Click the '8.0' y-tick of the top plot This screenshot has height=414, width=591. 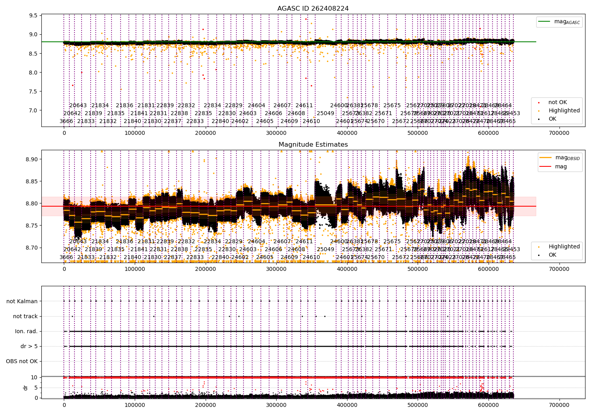(x=33, y=73)
